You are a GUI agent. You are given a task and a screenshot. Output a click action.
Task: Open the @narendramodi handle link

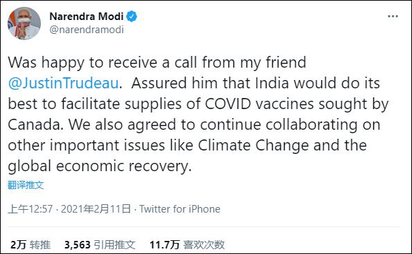click(x=87, y=30)
